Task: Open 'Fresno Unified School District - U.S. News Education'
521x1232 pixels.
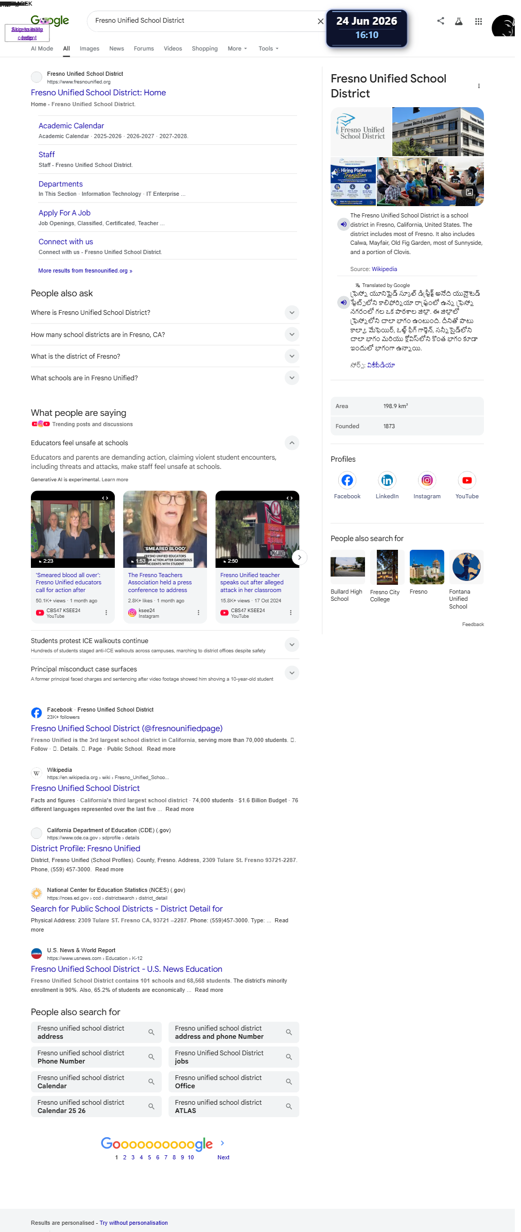Action: pos(127,969)
